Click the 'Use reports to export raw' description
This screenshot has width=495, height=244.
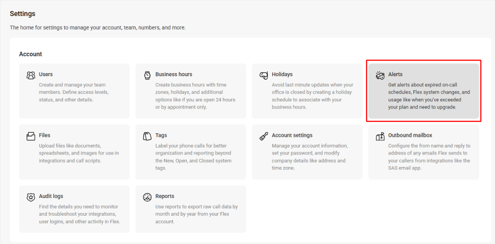[x=196, y=214]
